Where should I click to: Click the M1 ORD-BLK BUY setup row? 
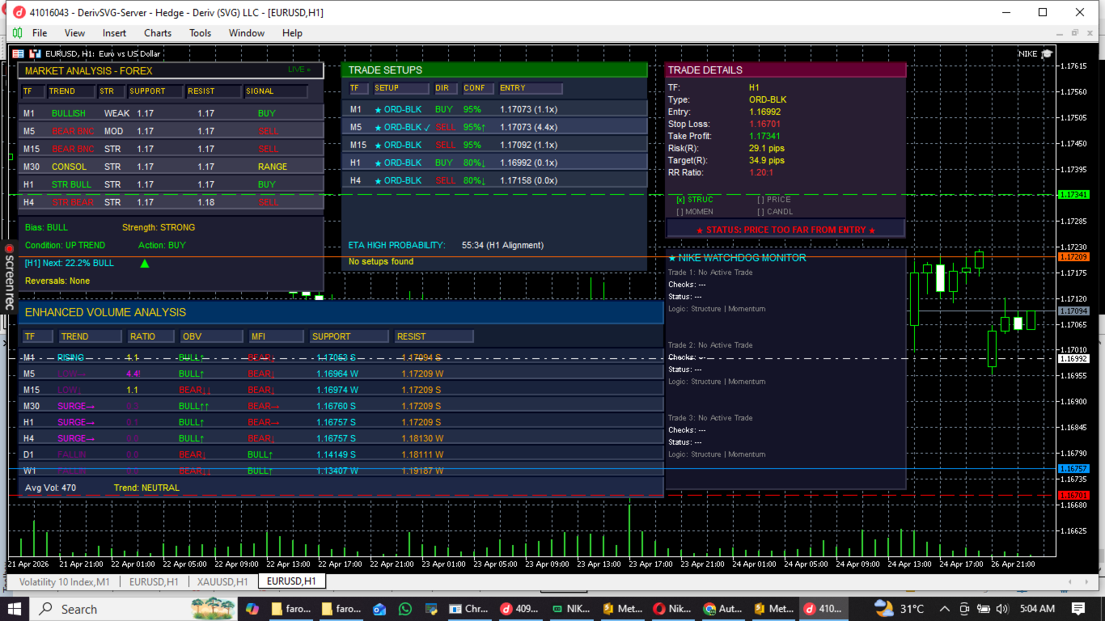click(x=495, y=109)
